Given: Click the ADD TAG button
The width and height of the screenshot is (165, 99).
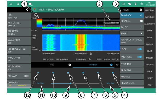Looking at the screenshot, I should coord(132,77).
